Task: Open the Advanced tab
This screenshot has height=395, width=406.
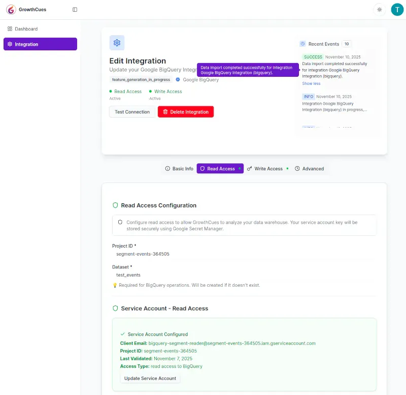Action: [309, 169]
